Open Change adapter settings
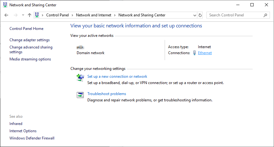The height and width of the screenshot is (147, 274). point(30,40)
